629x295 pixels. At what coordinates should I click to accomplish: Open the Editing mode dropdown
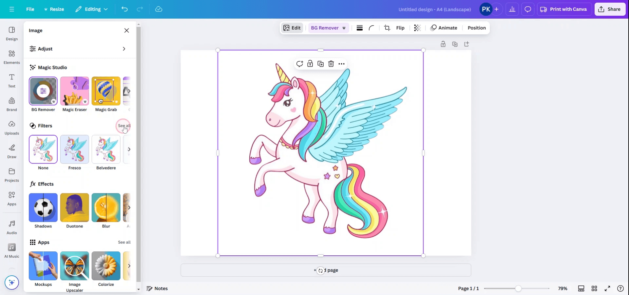92,9
